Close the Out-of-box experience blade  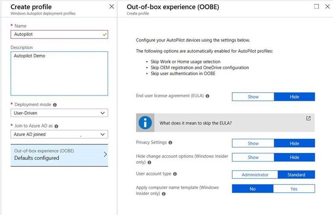[327, 7]
